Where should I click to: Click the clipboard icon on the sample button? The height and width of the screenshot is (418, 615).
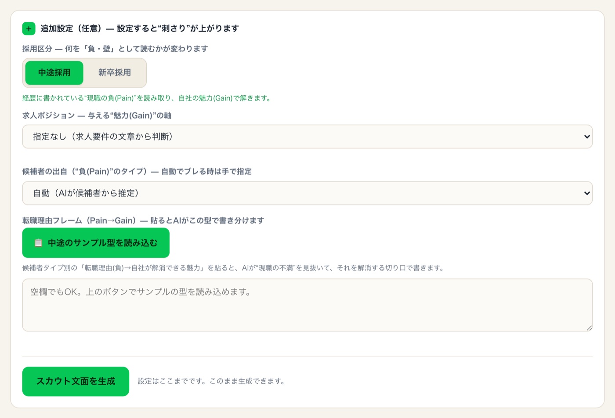click(38, 243)
